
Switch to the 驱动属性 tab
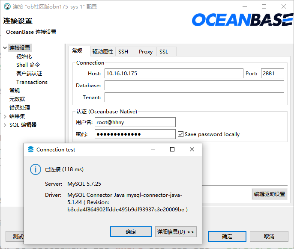click(x=103, y=52)
